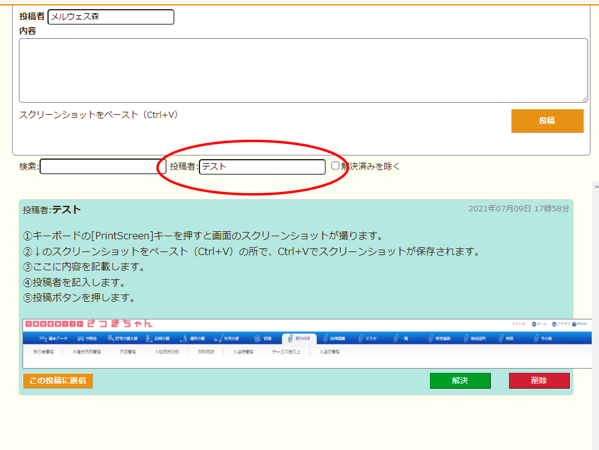Image resolution: width=599 pixels, height=450 pixels.
Task: Select the 投稿者 filter field containing テスト
Action: [x=262, y=166]
